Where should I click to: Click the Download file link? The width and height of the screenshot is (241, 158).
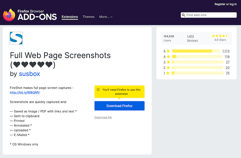[103, 117]
